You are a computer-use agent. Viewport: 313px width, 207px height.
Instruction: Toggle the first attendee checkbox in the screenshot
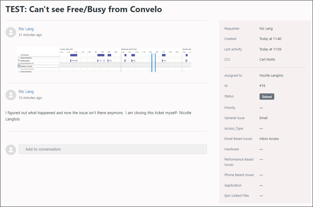(x=19, y=61)
